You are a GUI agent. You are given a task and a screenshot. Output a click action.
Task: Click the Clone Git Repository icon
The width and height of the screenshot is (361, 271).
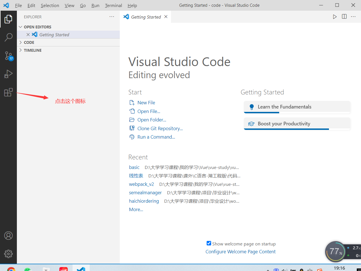pos(132,128)
